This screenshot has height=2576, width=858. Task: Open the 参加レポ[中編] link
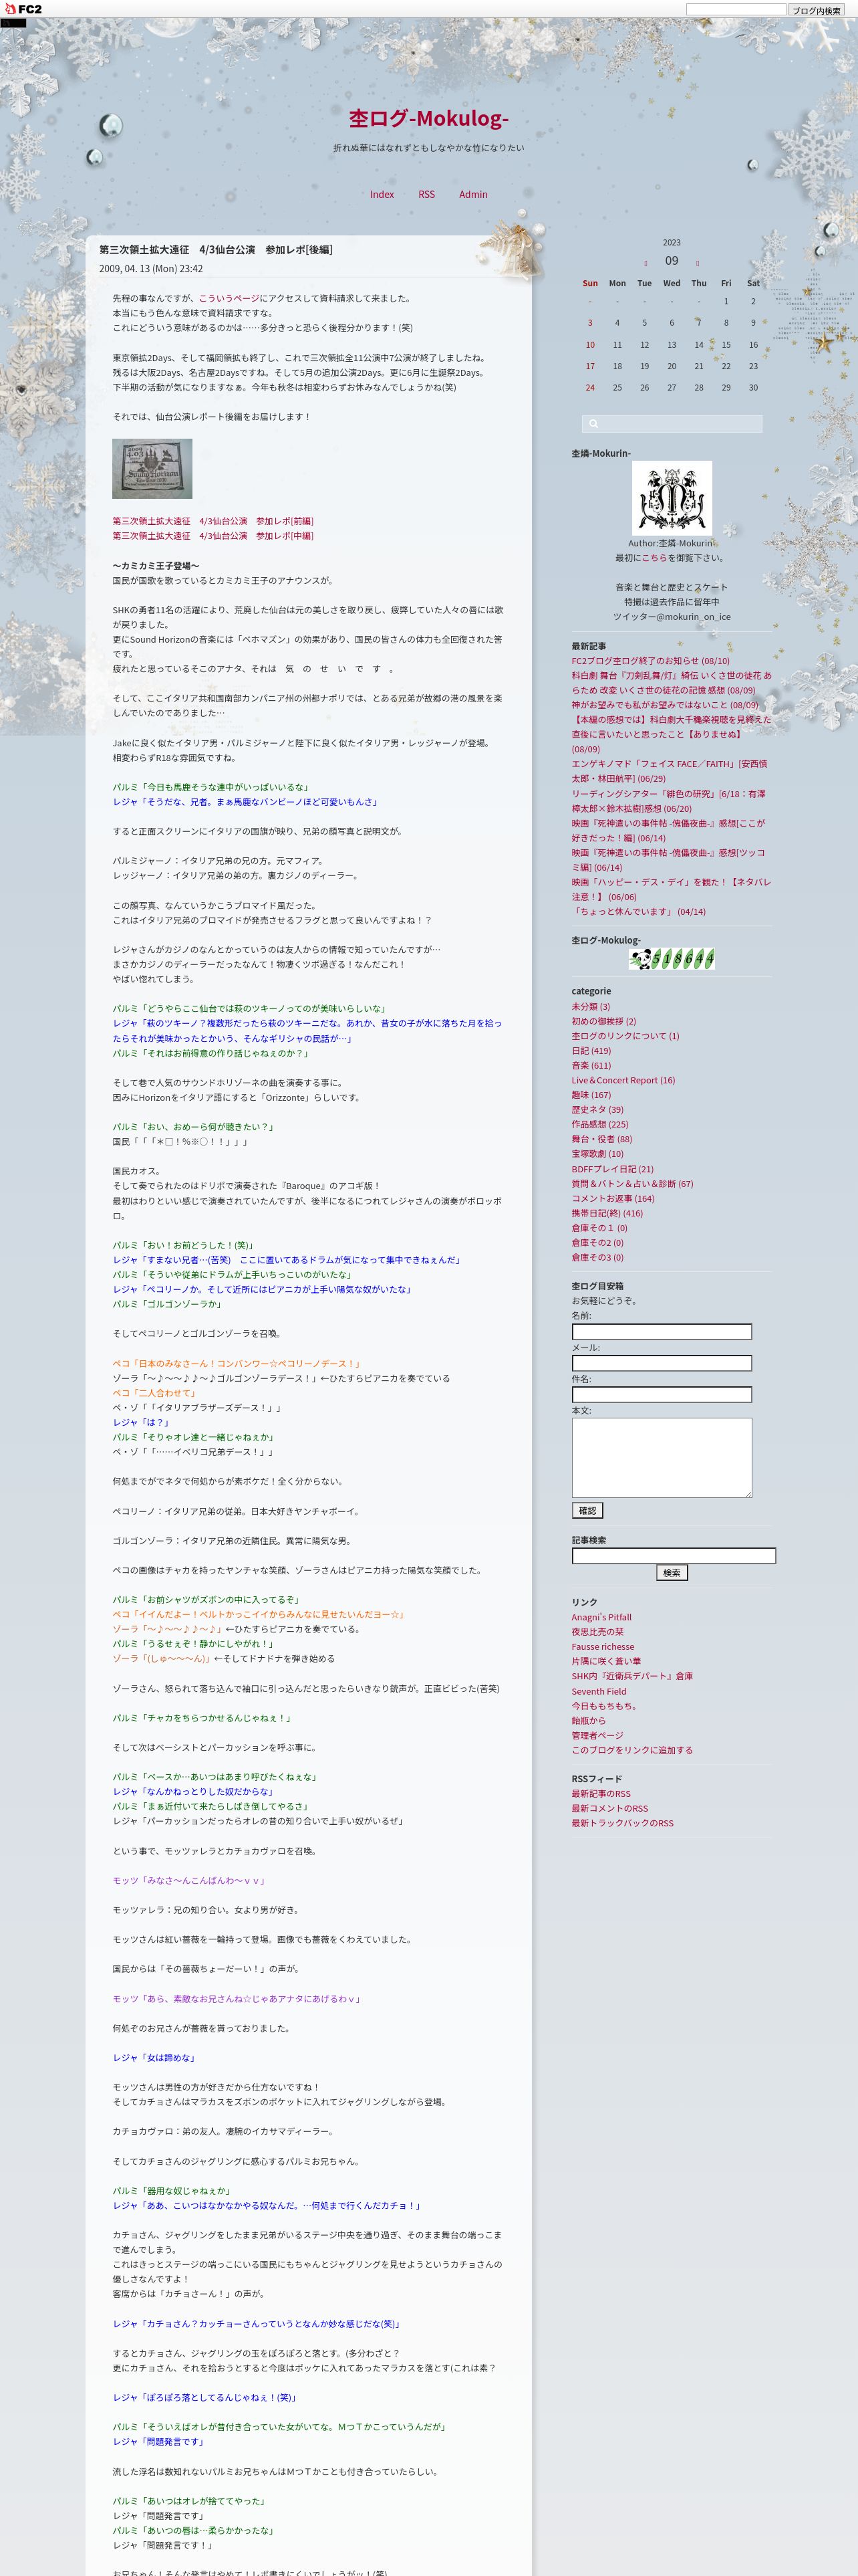pyautogui.click(x=212, y=536)
